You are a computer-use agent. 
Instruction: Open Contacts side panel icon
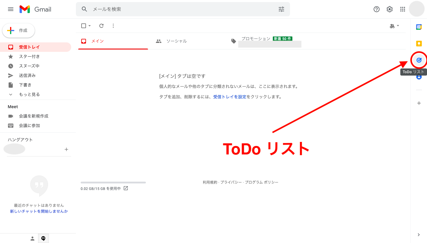coord(419,77)
